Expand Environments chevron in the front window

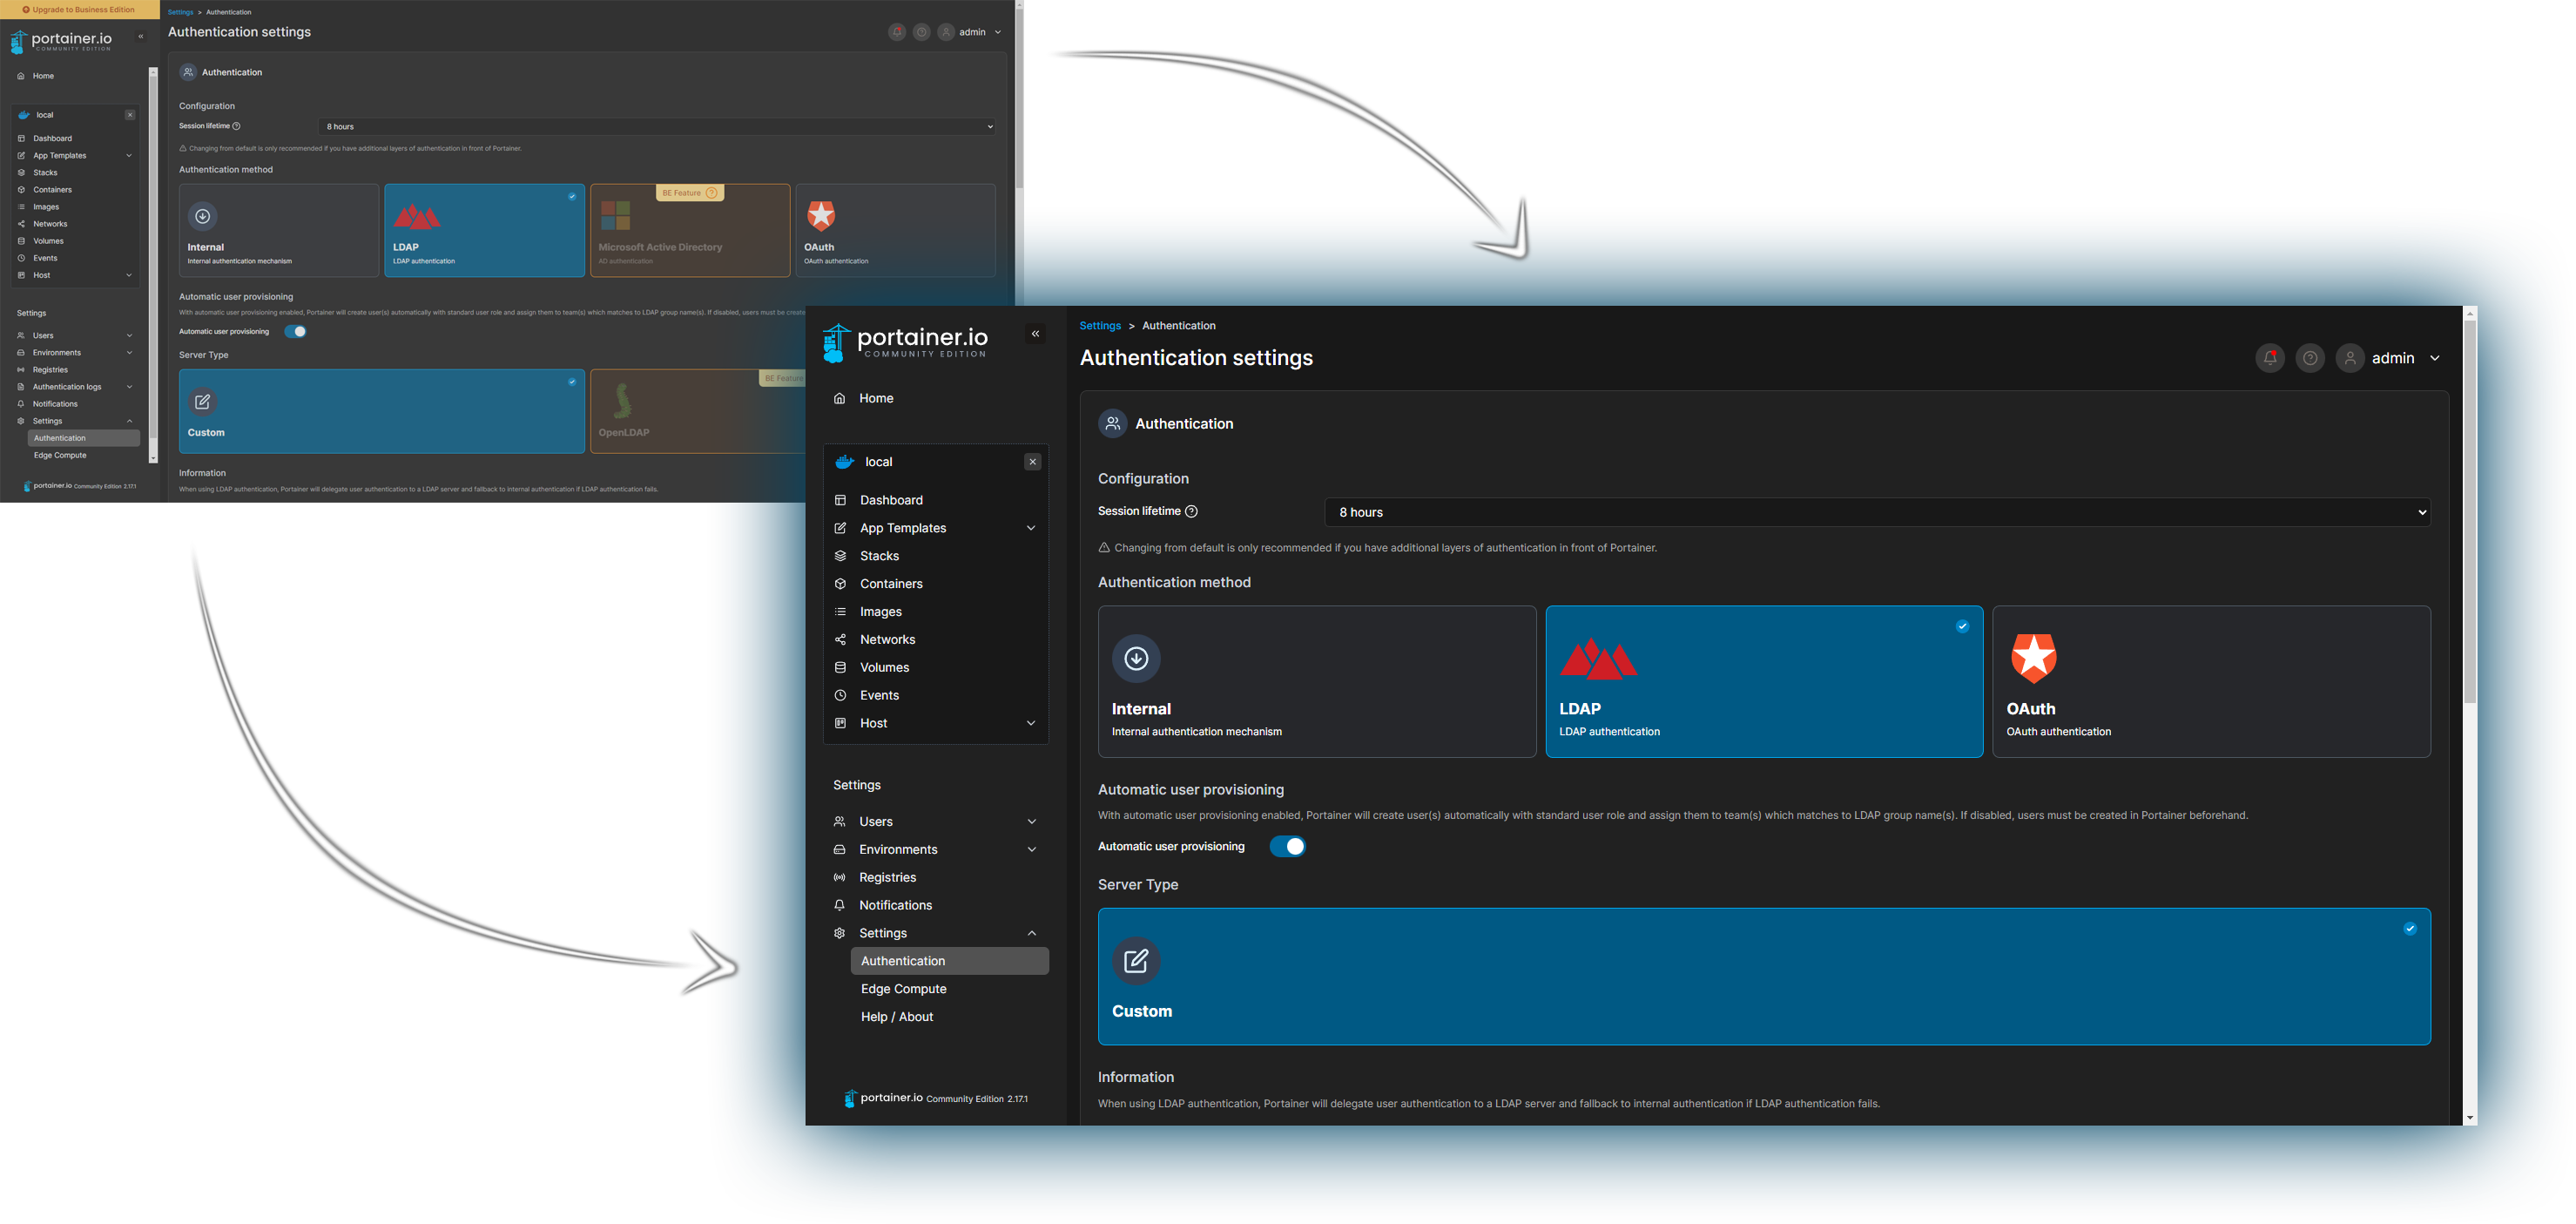(x=1032, y=850)
